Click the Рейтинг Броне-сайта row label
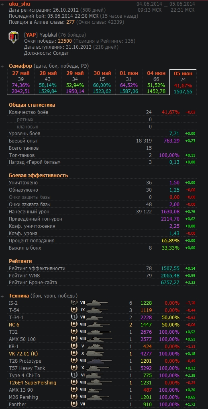This screenshot has height=409, width=208. (x=33, y=283)
